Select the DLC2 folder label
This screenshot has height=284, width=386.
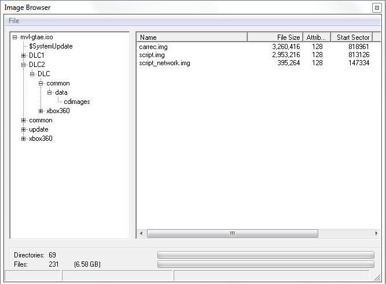pyautogui.click(x=37, y=65)
